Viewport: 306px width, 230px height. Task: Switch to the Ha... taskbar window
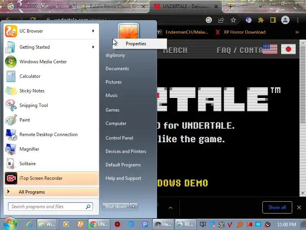163,224
